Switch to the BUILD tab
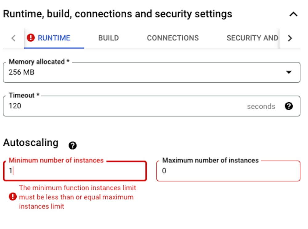Viewport: 308px width, 229px height. [x=108, y=38]
